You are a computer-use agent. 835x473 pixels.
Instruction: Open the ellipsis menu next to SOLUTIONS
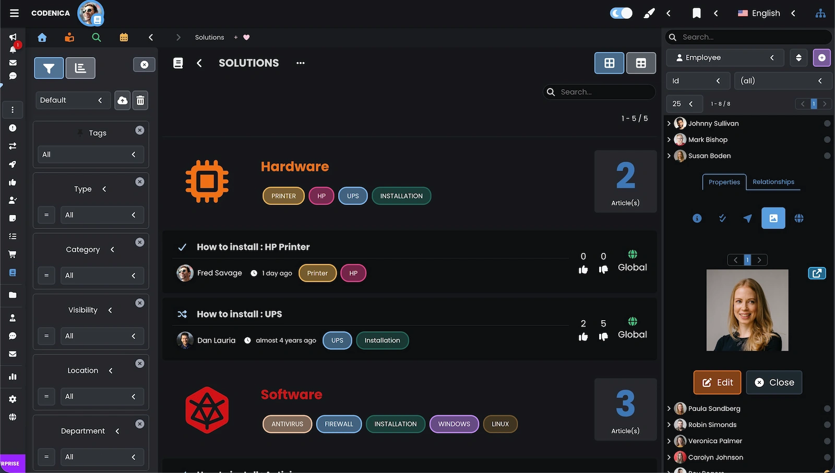pyautogui.click(x=300, y=63)
